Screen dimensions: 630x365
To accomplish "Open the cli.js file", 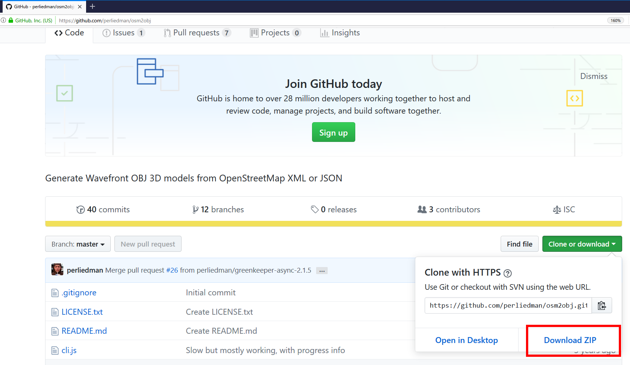I will pyautogui.click(x=69, y=350).
